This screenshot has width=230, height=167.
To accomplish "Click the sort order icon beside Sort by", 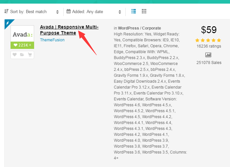I will (6, 11).
